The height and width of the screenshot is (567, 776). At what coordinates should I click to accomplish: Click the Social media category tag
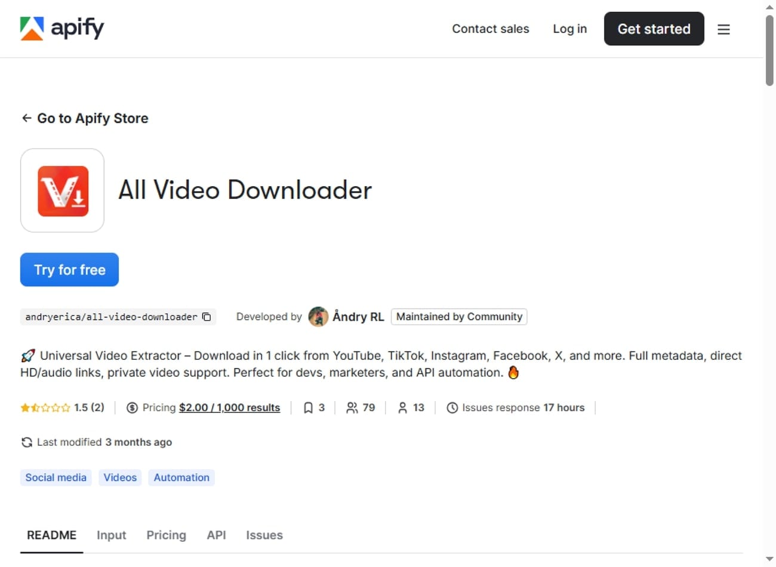tap(56, 477)
